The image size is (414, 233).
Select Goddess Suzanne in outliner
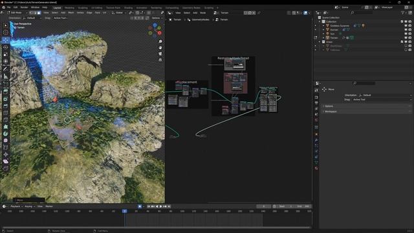(340, 26)
